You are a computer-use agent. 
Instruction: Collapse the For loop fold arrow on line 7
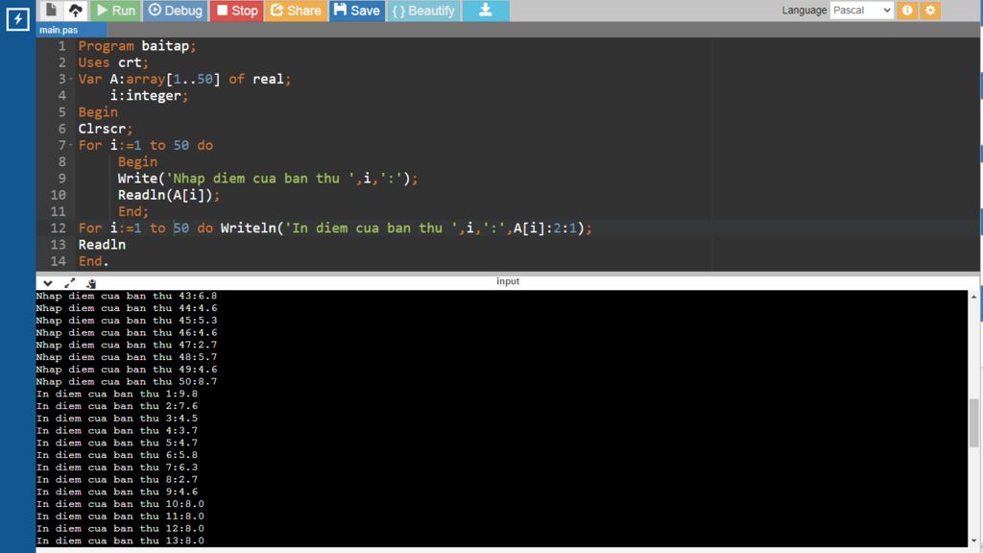coord(71,146)
